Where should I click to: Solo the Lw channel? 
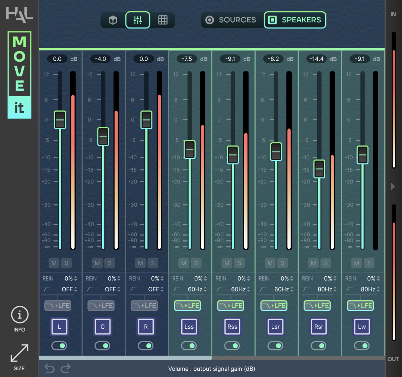[369, 263]
